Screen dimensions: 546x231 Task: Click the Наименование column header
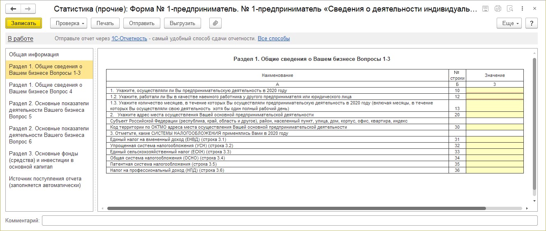tap(278, 75)
